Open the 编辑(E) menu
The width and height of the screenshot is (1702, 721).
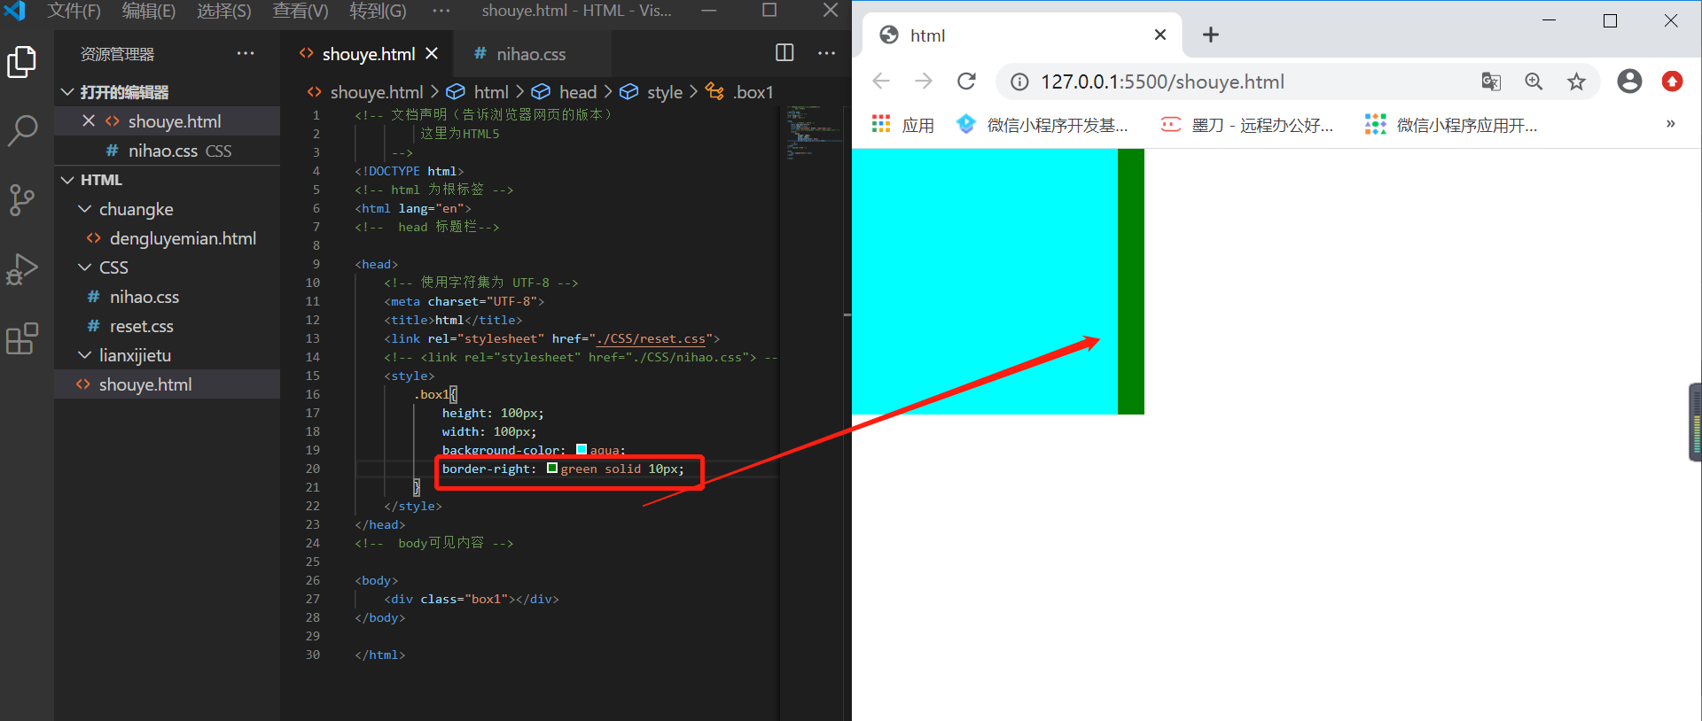[149, 11]
